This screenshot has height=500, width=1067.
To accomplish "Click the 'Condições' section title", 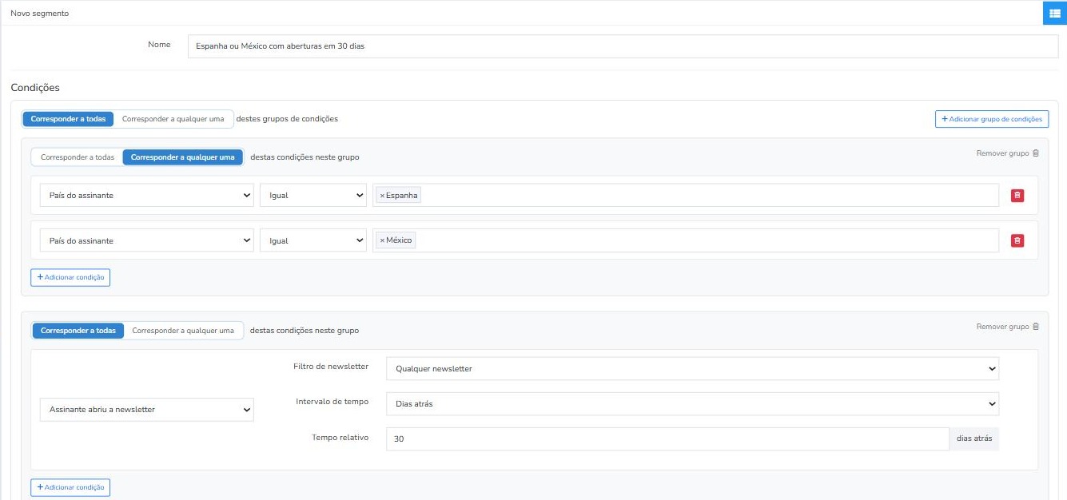I will [35, 88].
